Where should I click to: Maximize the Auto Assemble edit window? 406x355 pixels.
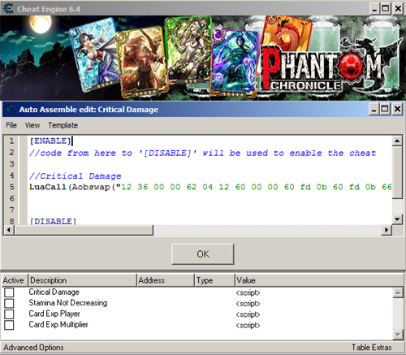click(385, 110)
